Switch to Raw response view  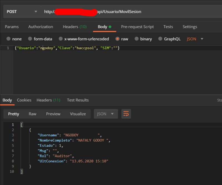click(x=32, y=114)
